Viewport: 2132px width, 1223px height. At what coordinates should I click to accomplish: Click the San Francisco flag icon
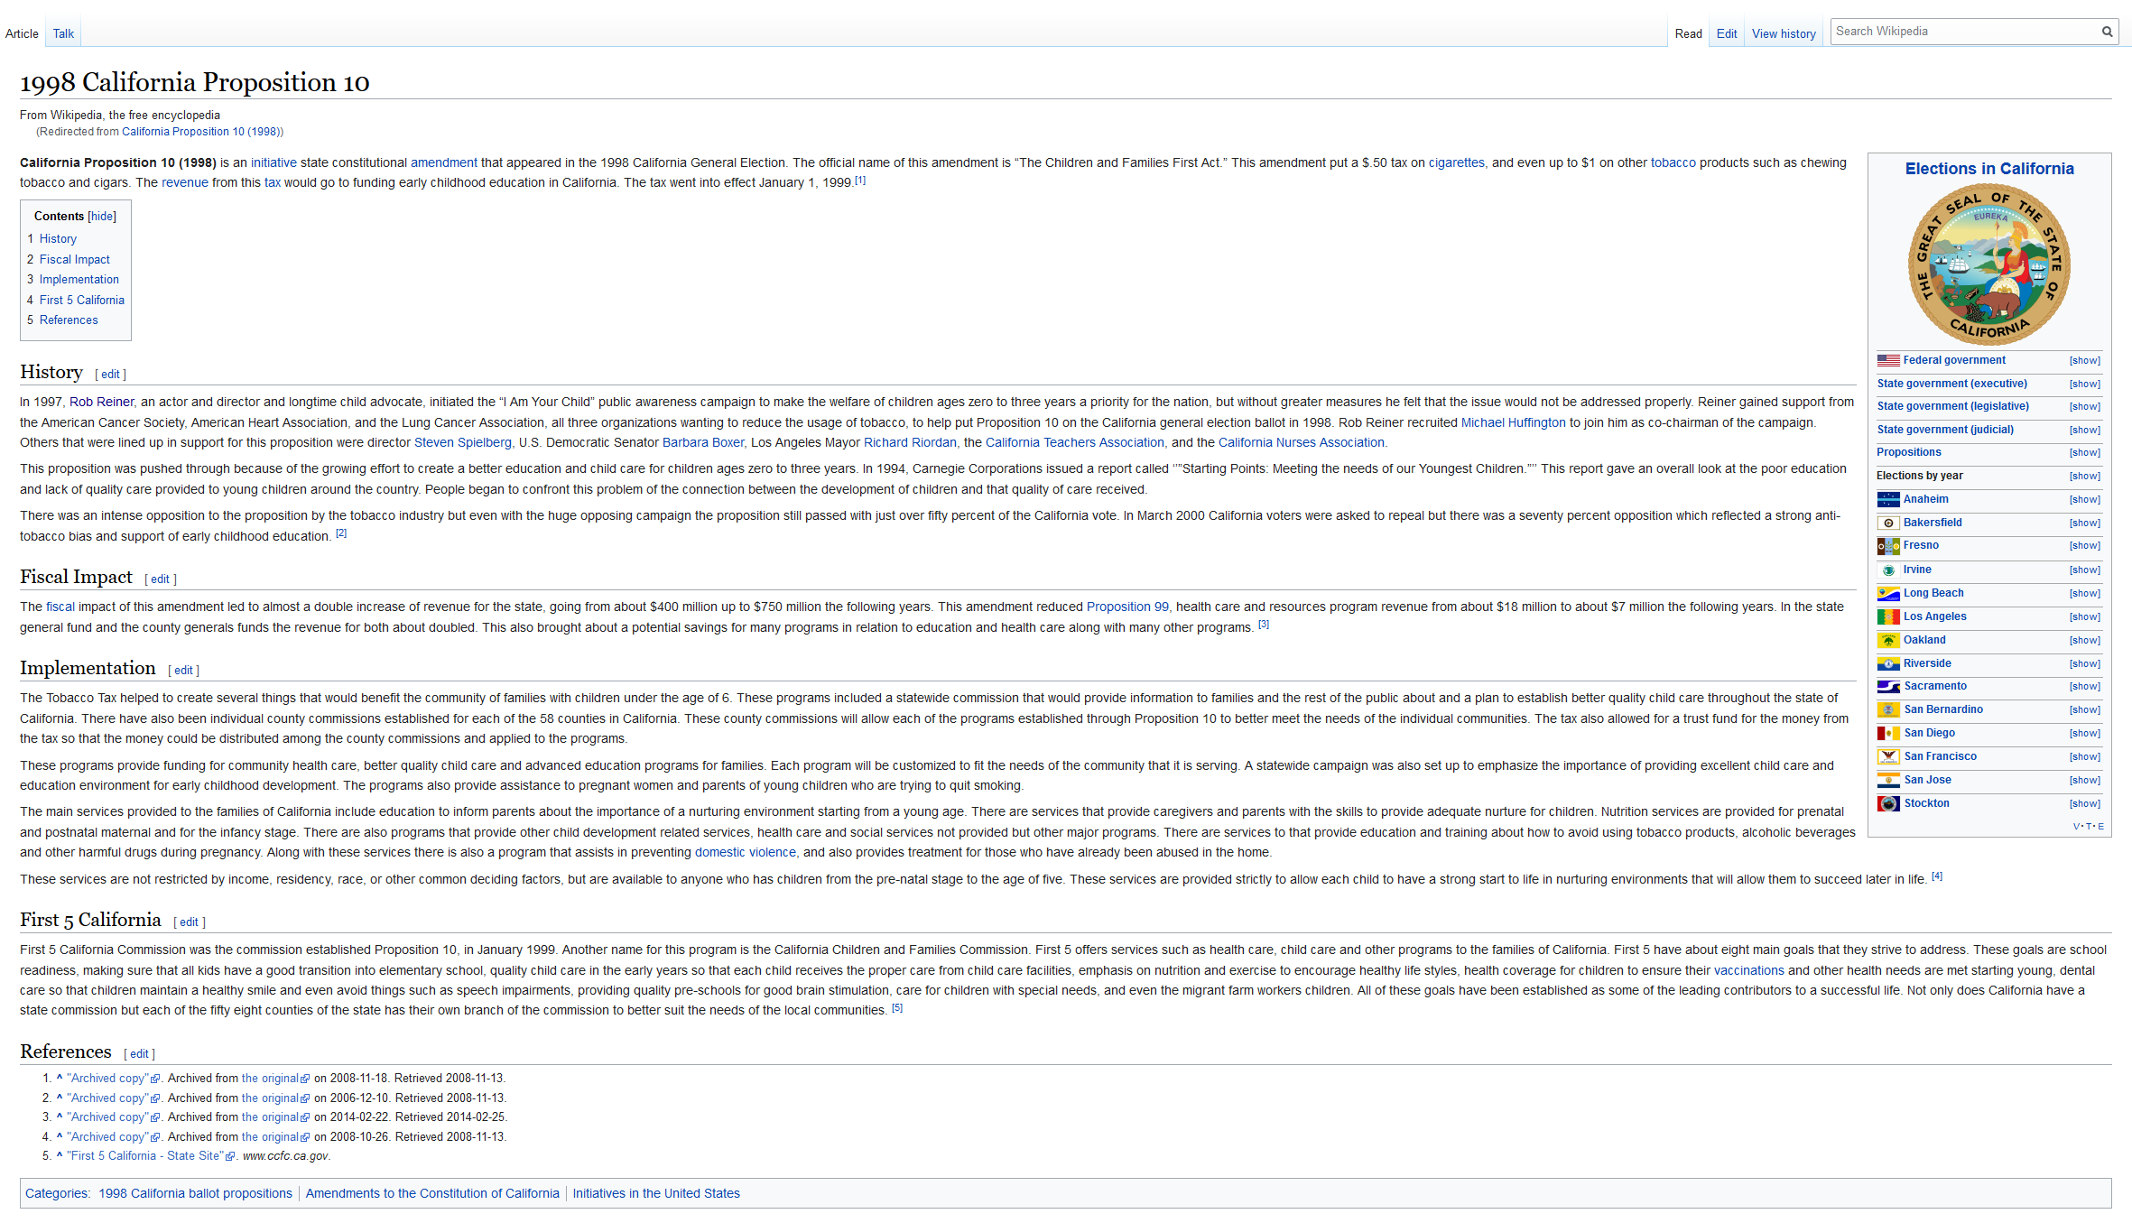pyautogui.click(x=1888, y=756)
